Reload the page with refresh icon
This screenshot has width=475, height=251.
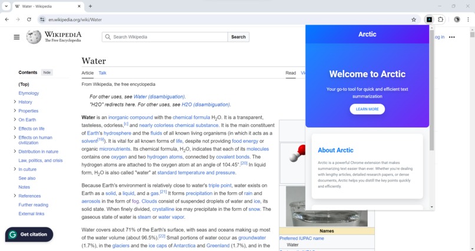tap(29, 19)
